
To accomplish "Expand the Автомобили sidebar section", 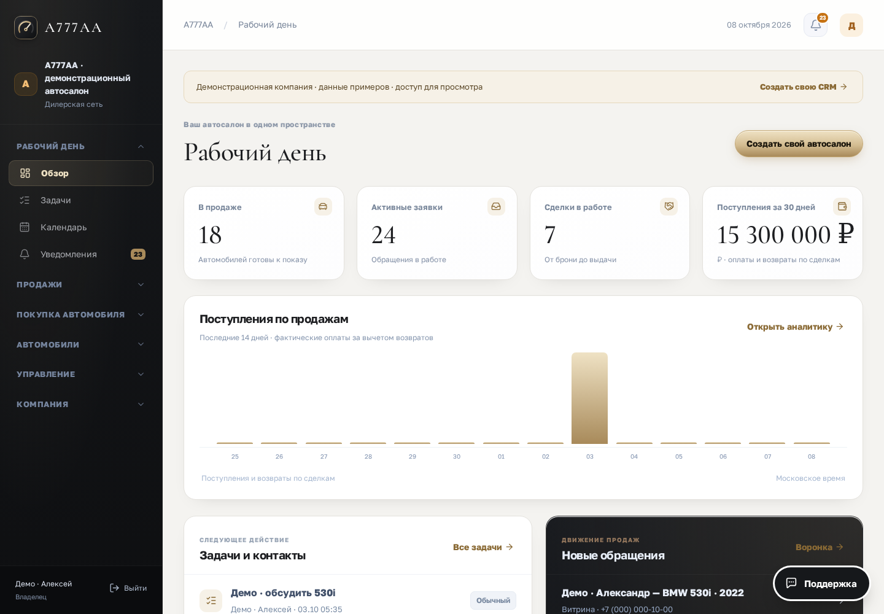I will click(81, 344).
